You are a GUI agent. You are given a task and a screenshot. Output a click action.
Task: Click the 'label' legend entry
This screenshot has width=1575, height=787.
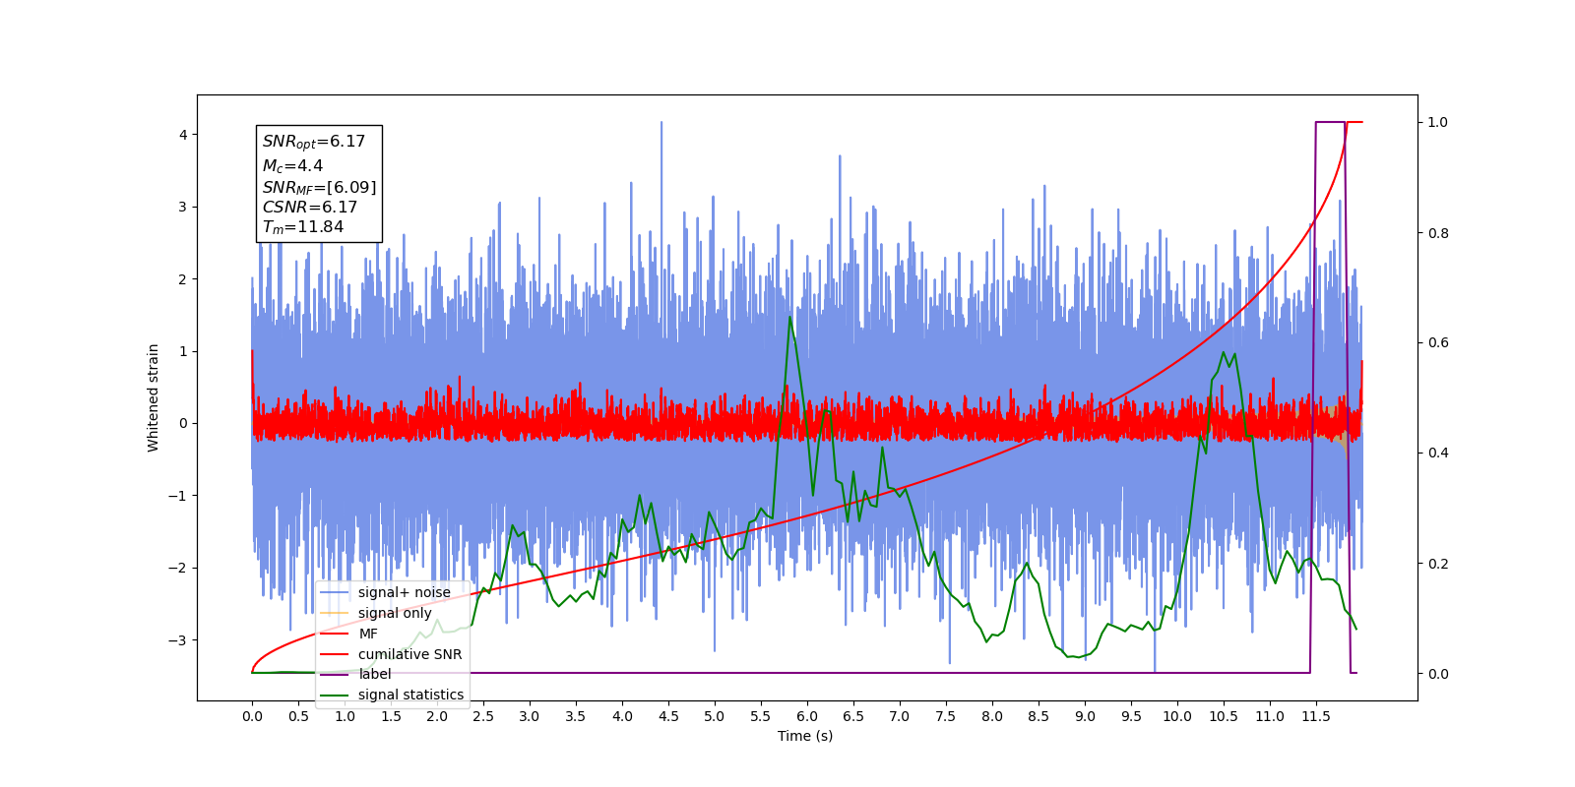pyautogui.click(x=374, y=674)
